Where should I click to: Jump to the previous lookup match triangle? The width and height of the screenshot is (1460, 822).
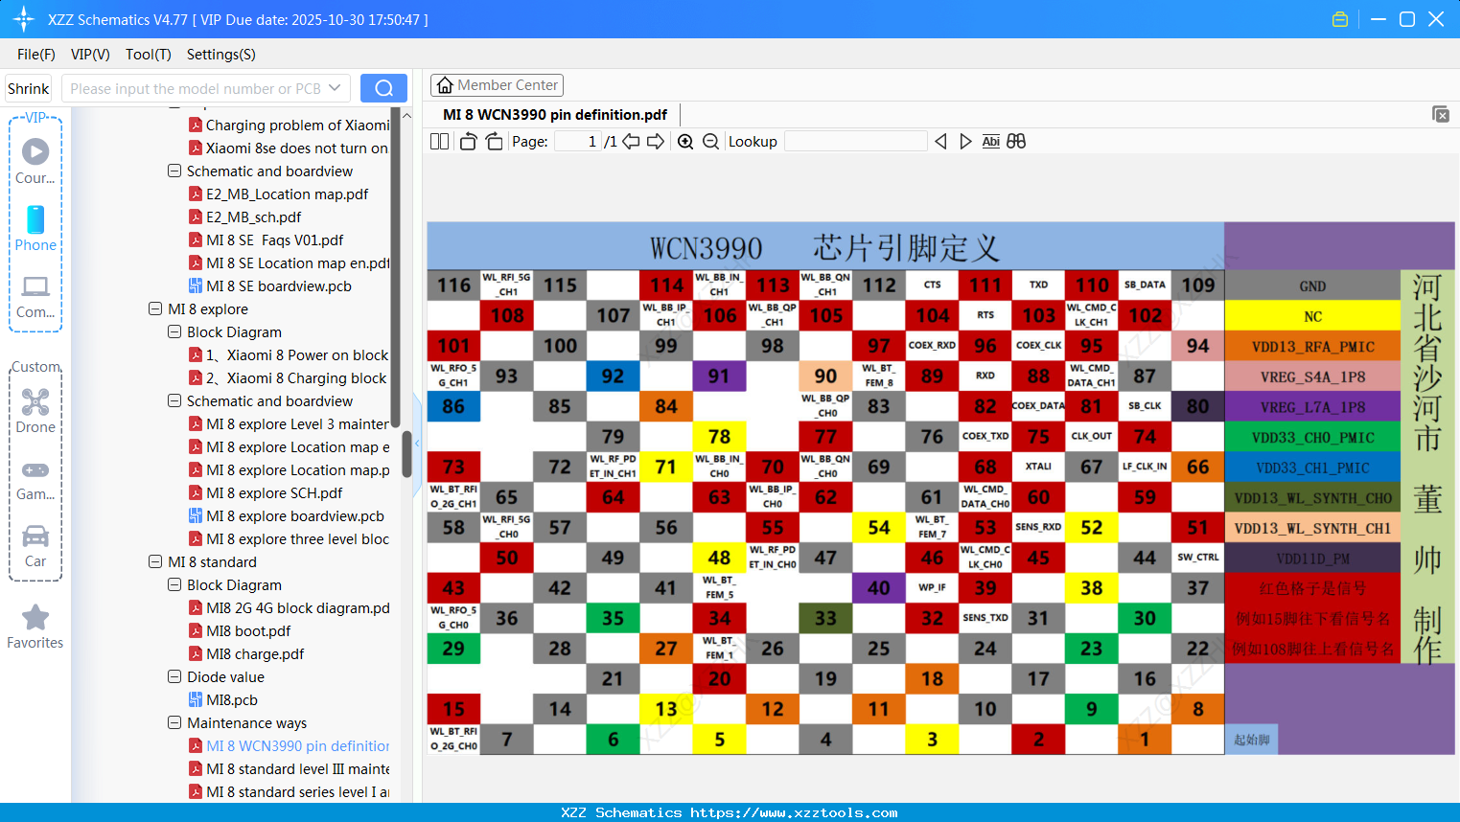pyautogui.click(x=940, y=142)
